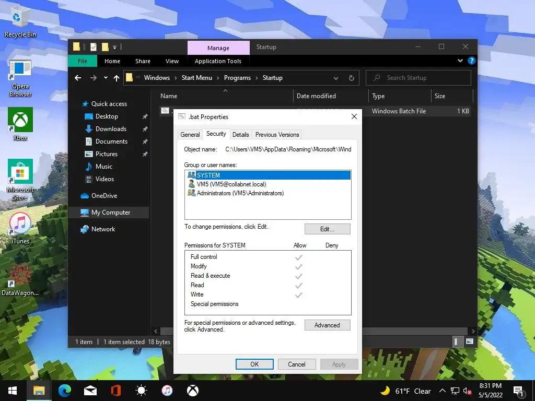Open the Mail app in taskbar
The width and height of the screenshot is (535, 401).
[x=90, y=391]
